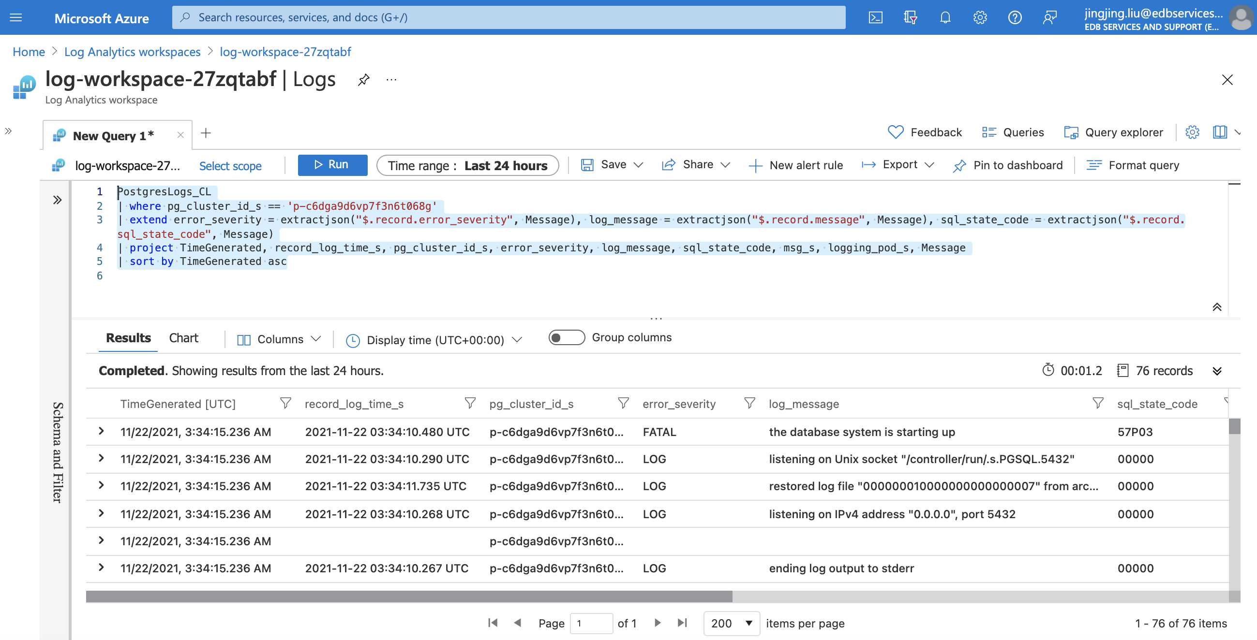Open the Logs settings gear icon
1257x640 pixels.
coord(1192,132)
